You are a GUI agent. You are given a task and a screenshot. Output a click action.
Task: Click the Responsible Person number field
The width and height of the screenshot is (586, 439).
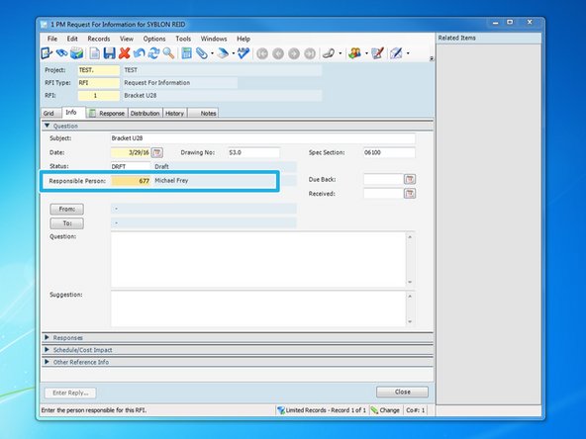131,181
